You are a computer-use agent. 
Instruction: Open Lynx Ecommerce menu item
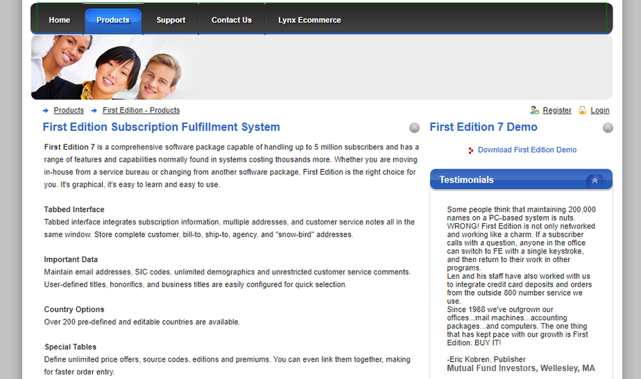[310, 20]
